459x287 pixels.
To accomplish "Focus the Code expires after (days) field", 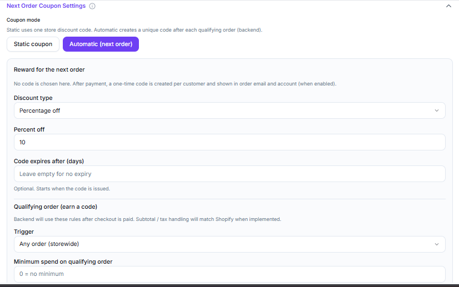I will pyautogui.click(x=230, y=174).
